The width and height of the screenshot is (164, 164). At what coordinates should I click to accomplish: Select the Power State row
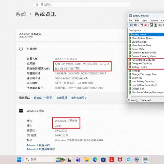coord(146,49)
